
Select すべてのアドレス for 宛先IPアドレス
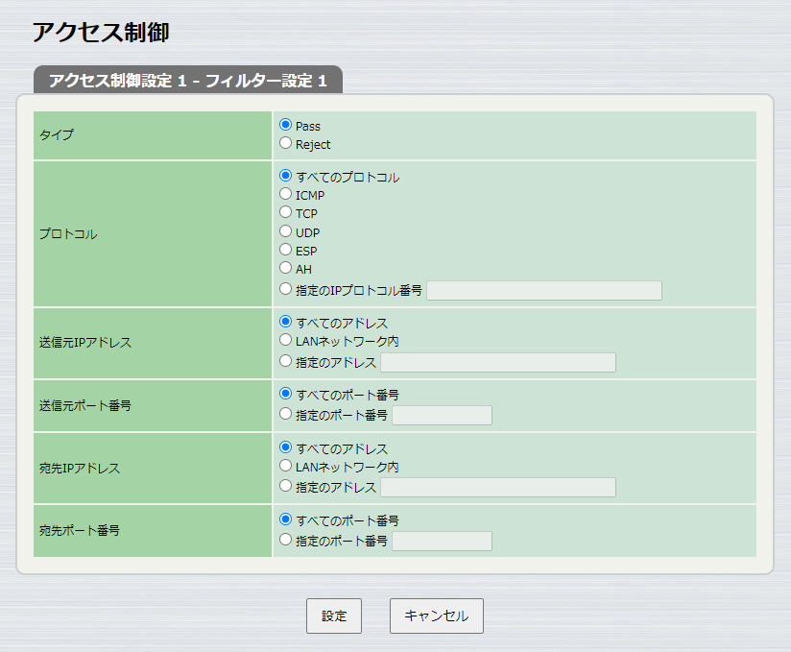(285, 448)
